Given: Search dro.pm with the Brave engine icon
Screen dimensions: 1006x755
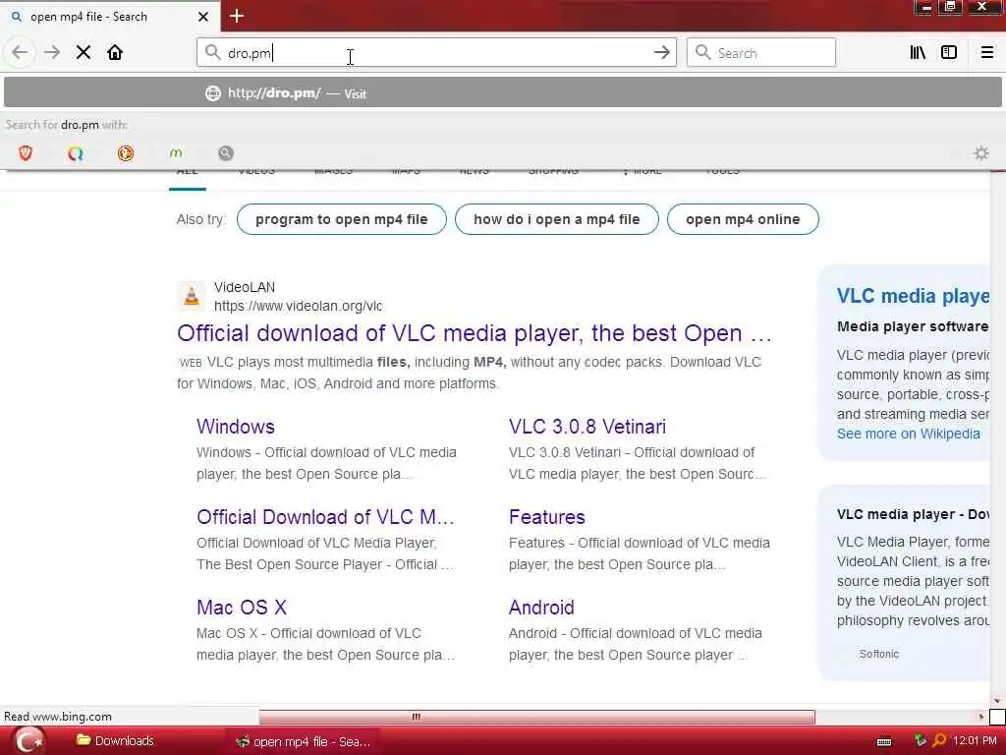Looking at the screenshot, I should coord(26,152).
